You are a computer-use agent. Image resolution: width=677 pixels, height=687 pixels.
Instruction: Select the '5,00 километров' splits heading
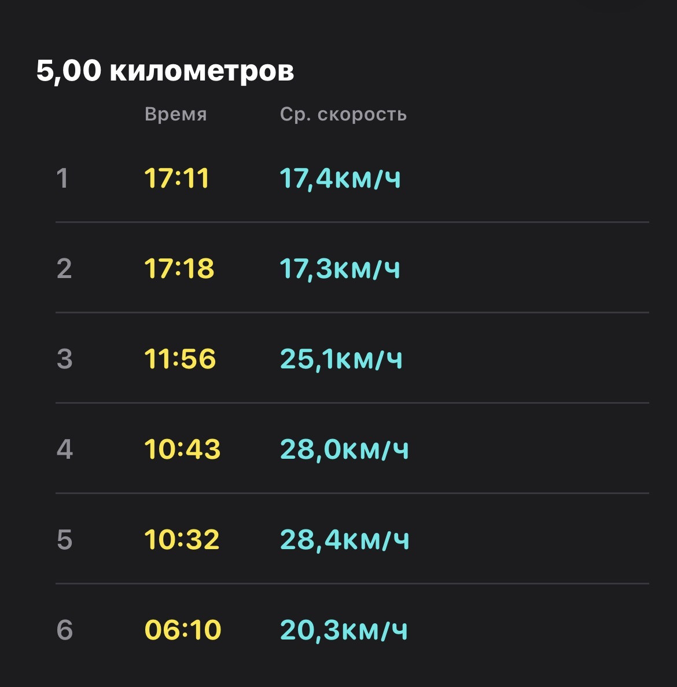165,71
